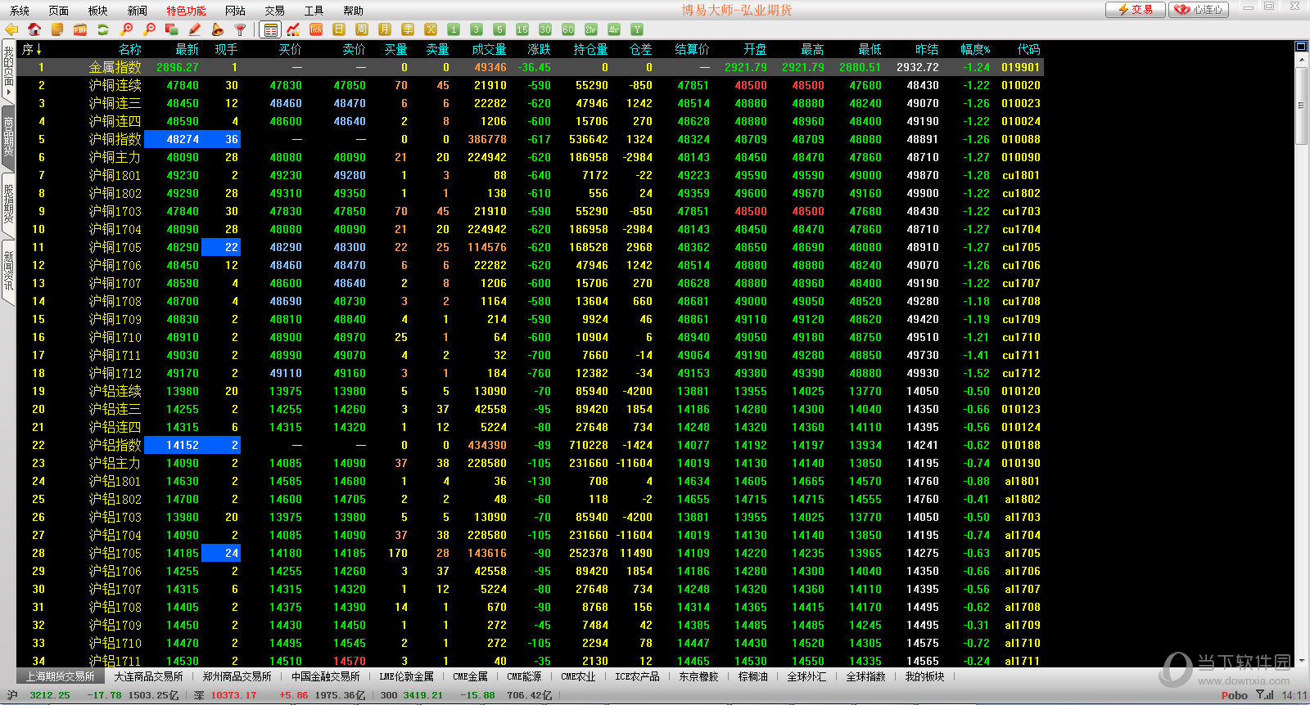Toggle the quote list table view
Viewport: 1310px width, 705px height.
tap(270, 29)
